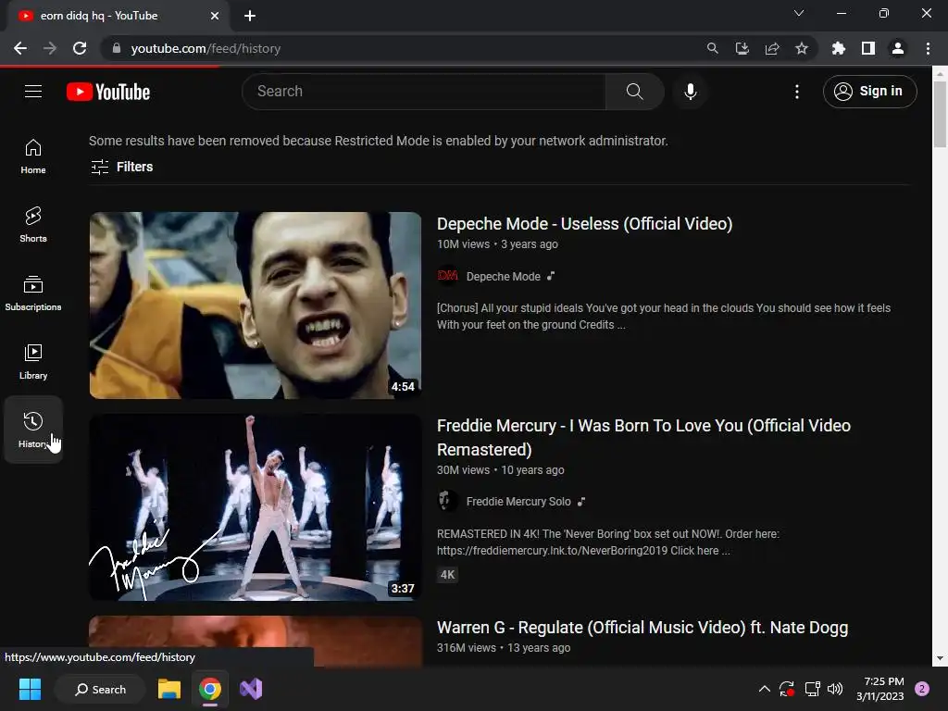
Task: Start voice search with the microphone icon
Action: 690,92
